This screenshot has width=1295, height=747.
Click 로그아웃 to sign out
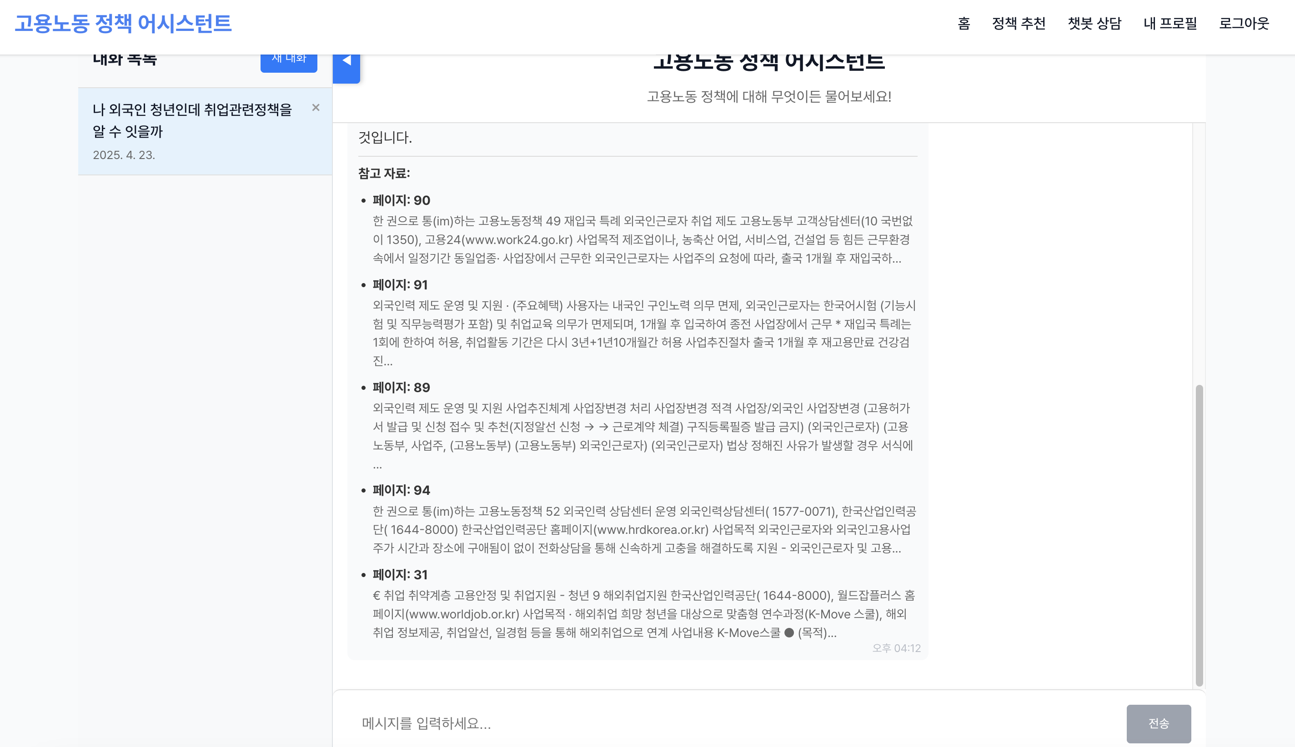pos(1244,24)
